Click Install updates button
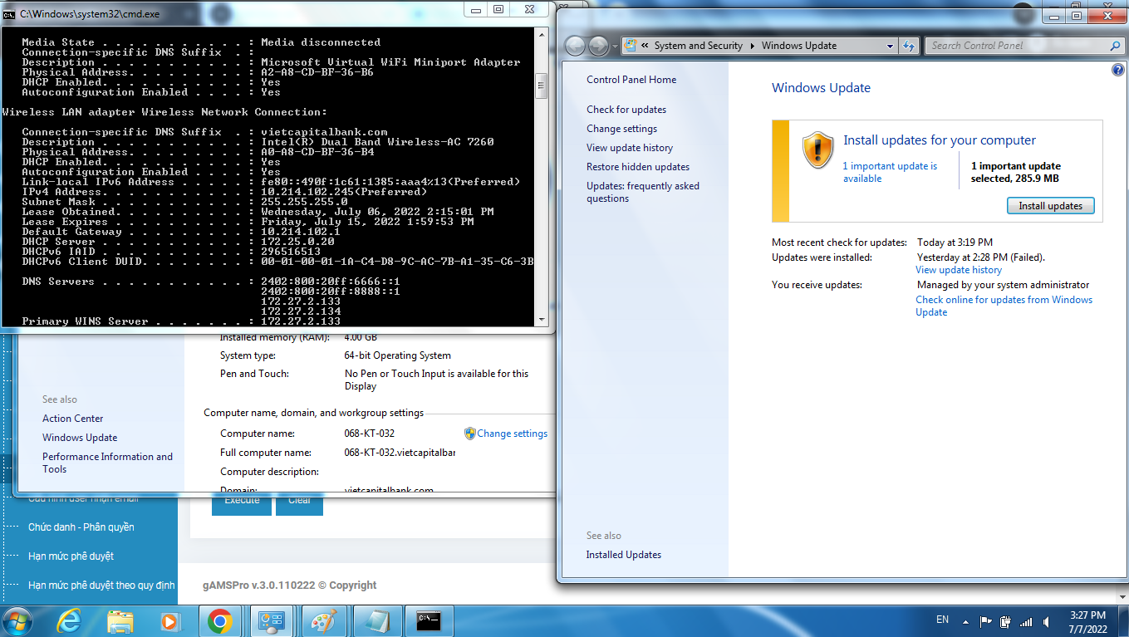Viewport: 1129px width, 637px height. (1050, 206)
